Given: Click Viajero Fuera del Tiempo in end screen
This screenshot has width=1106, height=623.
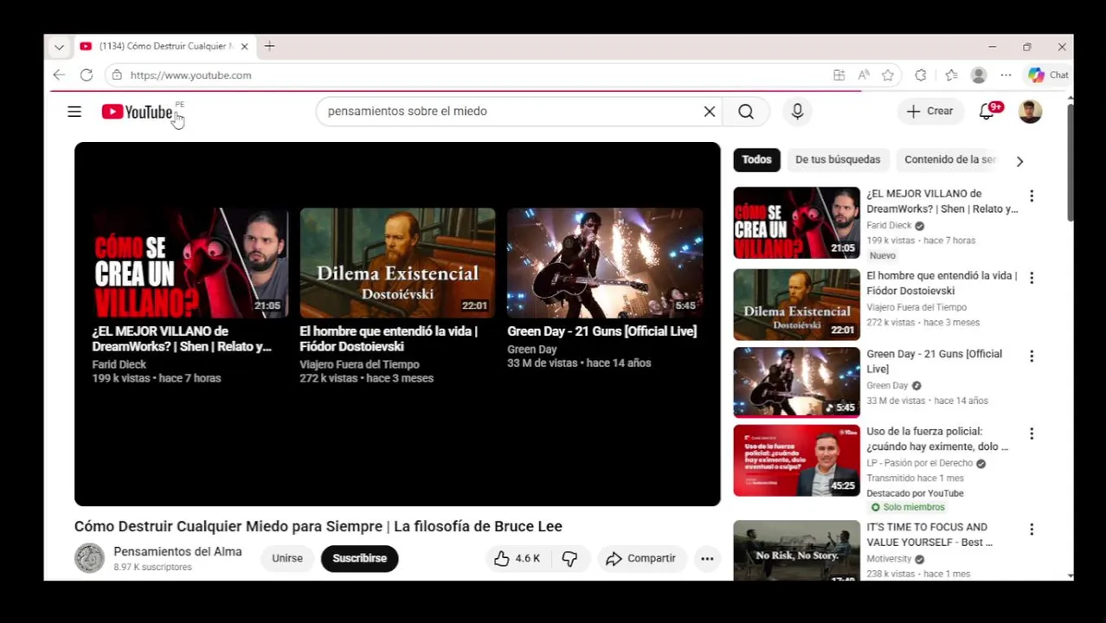Looking at the screenshot, I should coord(359,364).
